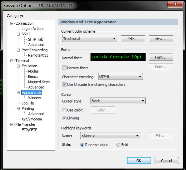Image resolution: width=186 pixels, height=170 pixels.
Task: Open the Remote/X11 category
Action: pos(38,55)
